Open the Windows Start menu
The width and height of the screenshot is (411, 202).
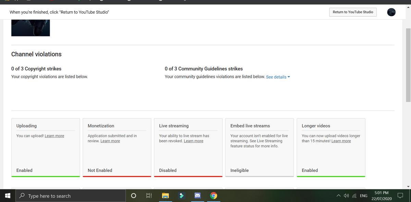(8, 196)
